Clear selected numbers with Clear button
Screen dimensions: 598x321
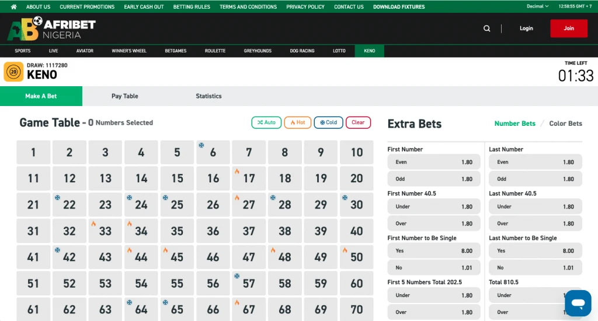[x=358, y=122]
